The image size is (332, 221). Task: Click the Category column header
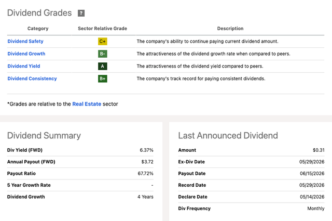(38, 29)
